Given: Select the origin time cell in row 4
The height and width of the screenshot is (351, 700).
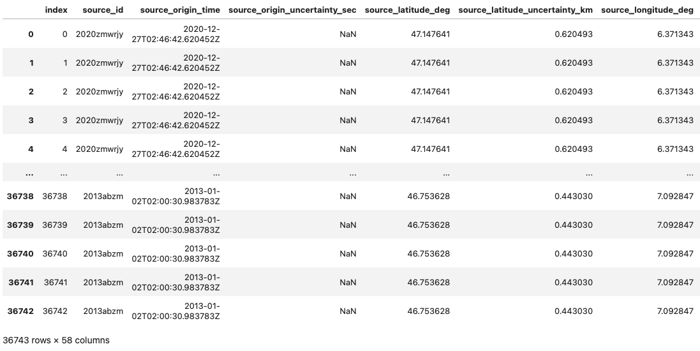Looking at the screenshot, I should click(175, 149).
